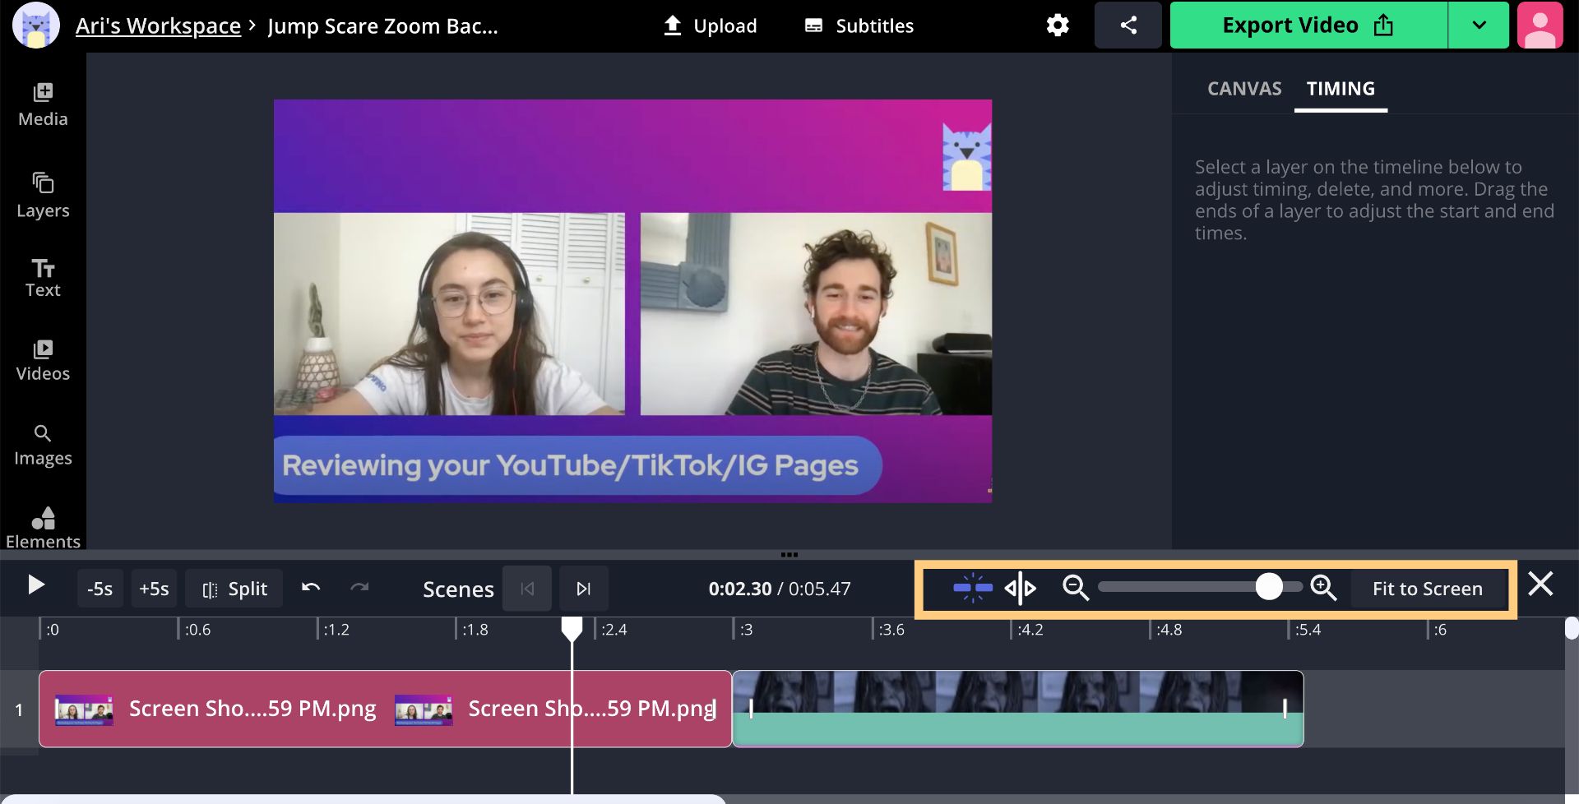Expand Export Video dropdown arrow
Image resolution: width=1579 pixels, height=804 pixels.
pyautogui.click(x=1479, y=25)
